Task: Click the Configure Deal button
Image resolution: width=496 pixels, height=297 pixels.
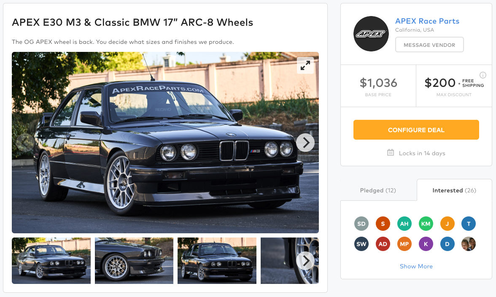Action: tap(416, 130)
